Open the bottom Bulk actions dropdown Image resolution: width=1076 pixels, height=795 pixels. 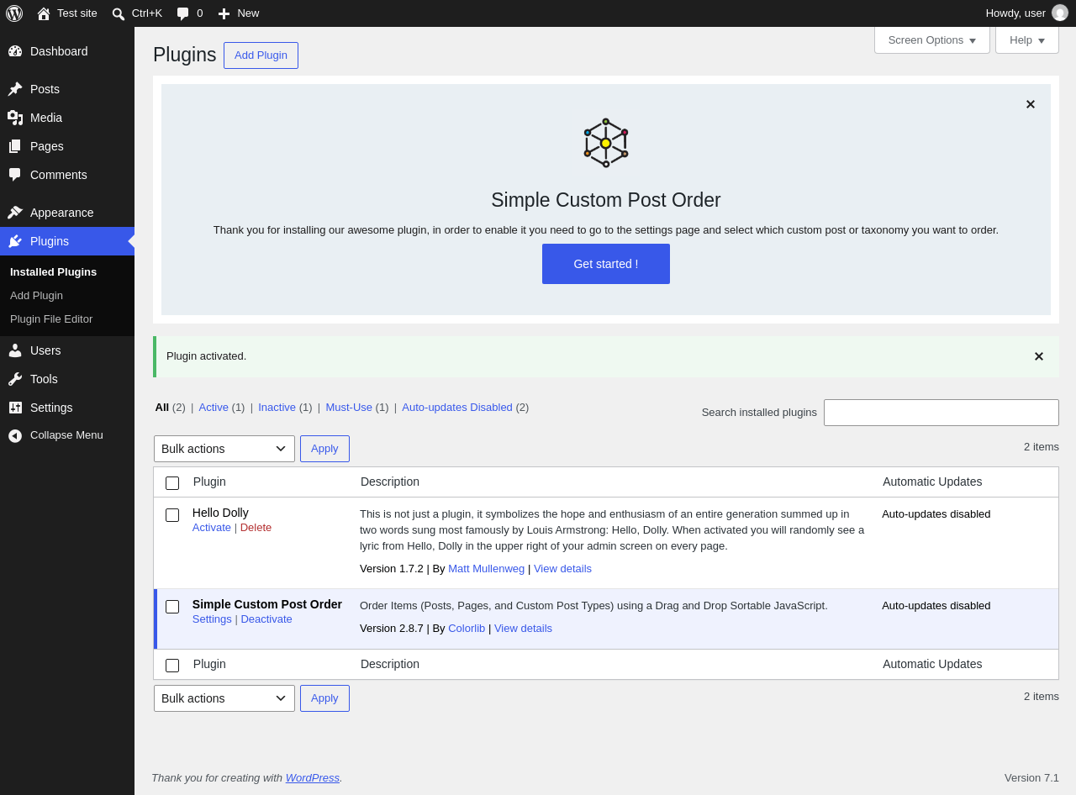point(224,698)
